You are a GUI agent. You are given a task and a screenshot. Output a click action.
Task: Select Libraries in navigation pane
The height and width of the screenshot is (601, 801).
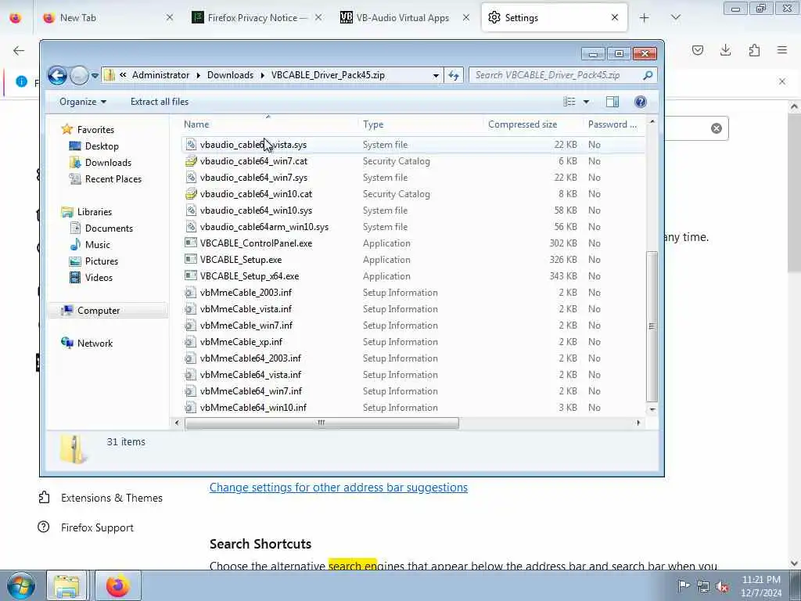point(95,211)
